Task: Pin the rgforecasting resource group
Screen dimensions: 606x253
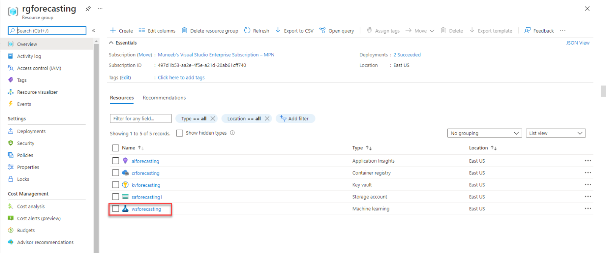Action: 88,9
